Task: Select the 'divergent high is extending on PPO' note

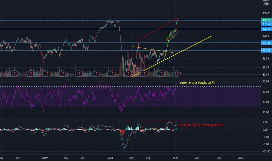Action: coord(201,125)
